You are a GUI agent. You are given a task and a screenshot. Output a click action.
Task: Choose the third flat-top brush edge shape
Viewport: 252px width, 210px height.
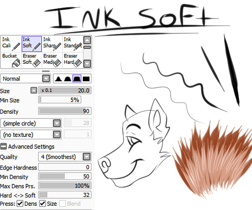coord(77,79)
